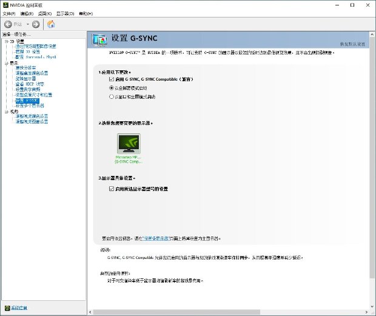
Task: Select 设置多个显示器 in the task tree
Action: pos(30,106)
